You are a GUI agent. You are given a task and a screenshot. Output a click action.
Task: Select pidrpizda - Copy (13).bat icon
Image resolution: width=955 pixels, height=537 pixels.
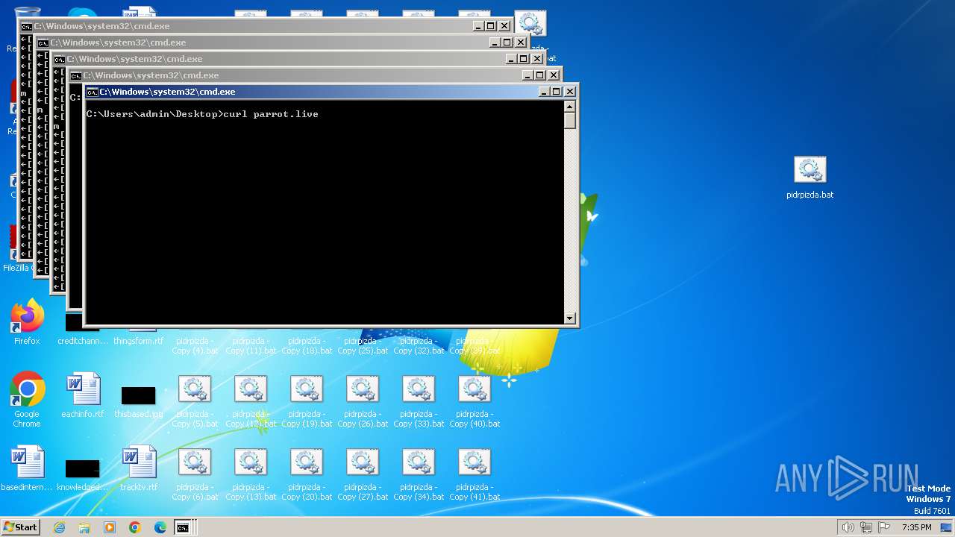[251, 474]
